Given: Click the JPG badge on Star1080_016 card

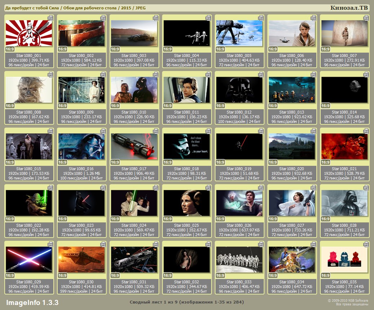Looking at the screenshot, I should pyautogui.click(x=103, y=131).
